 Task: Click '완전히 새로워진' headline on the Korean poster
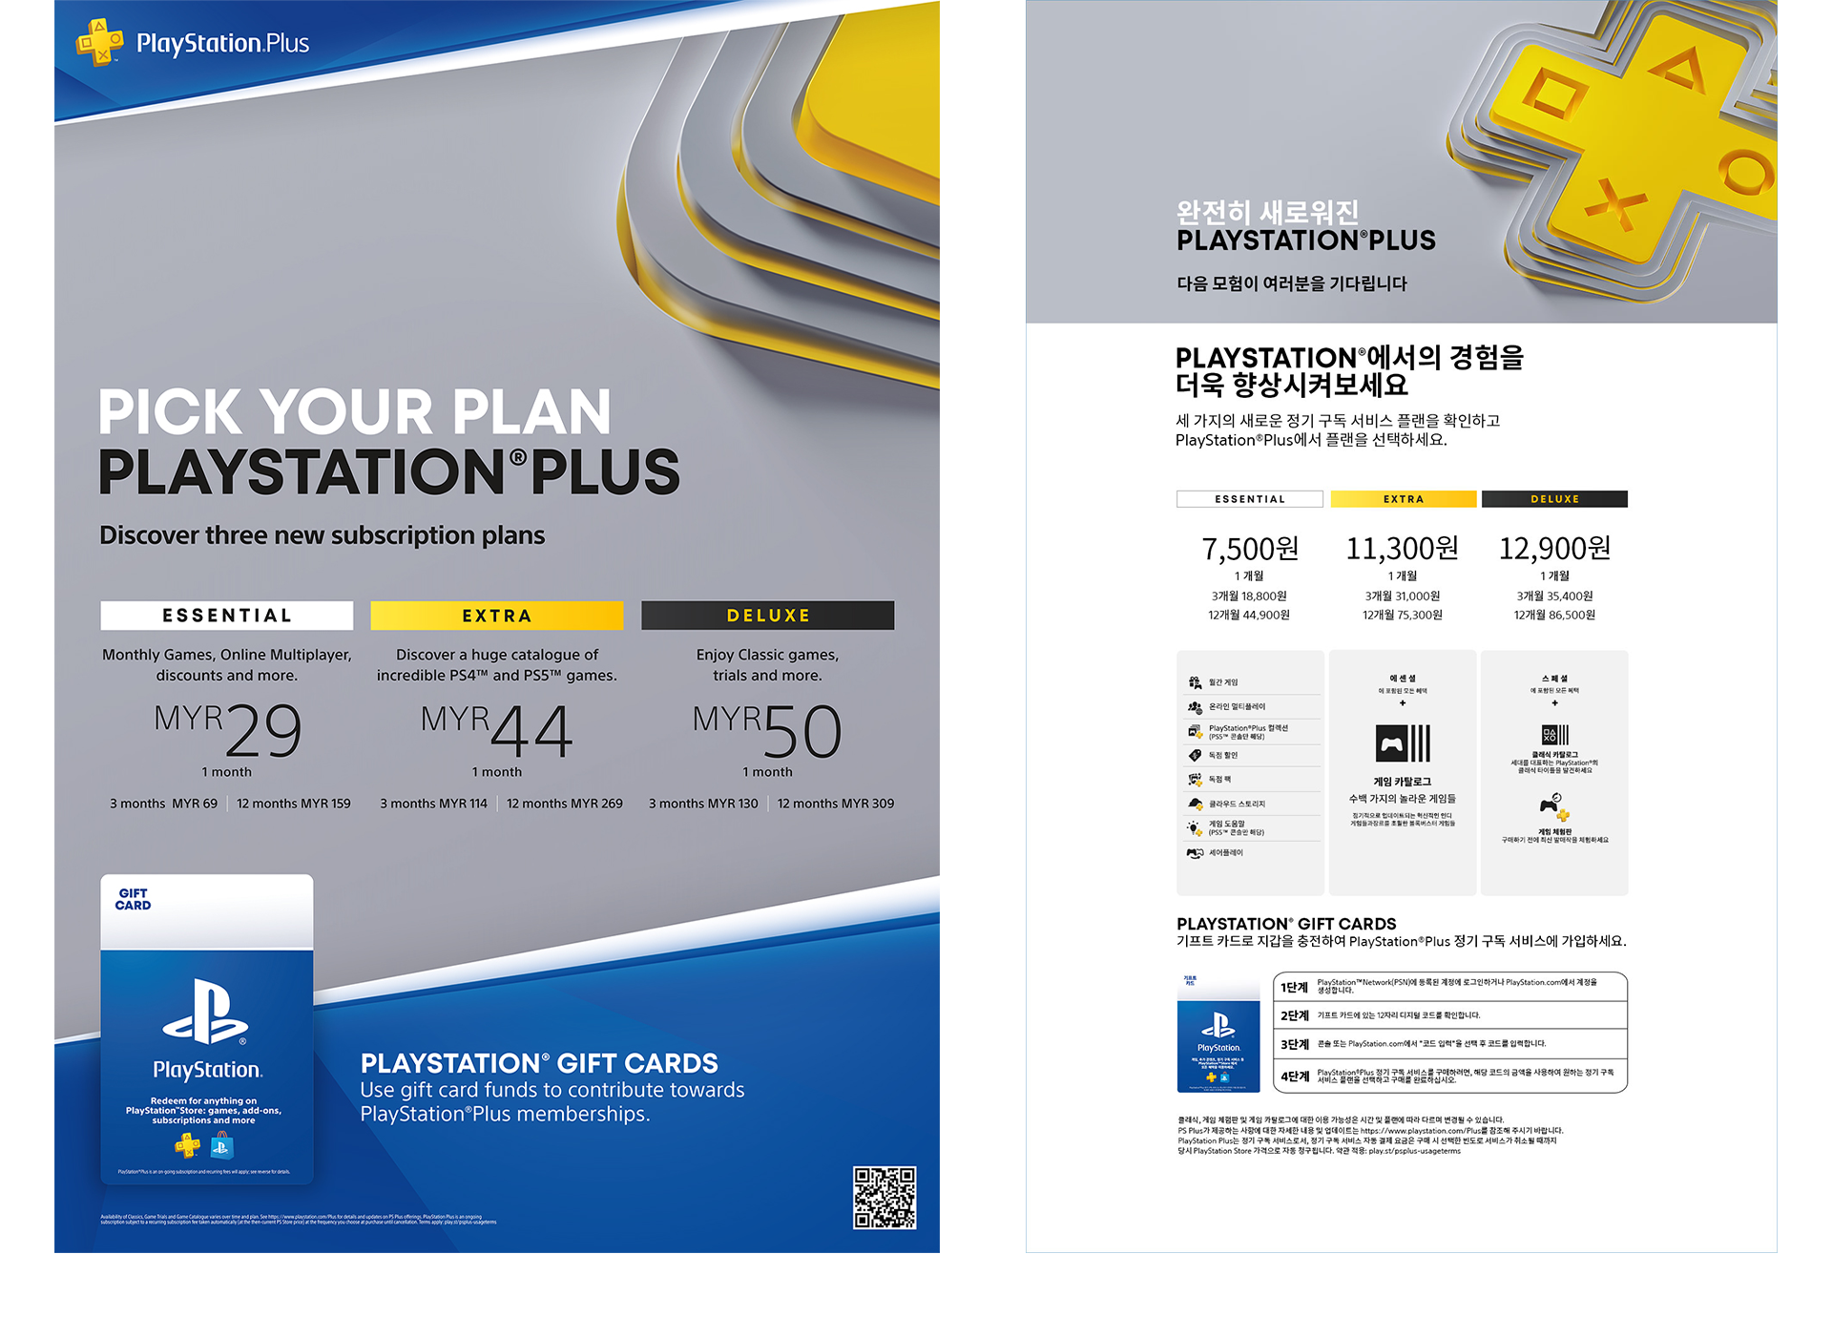pyautogui.click(x=1267, y=212)
